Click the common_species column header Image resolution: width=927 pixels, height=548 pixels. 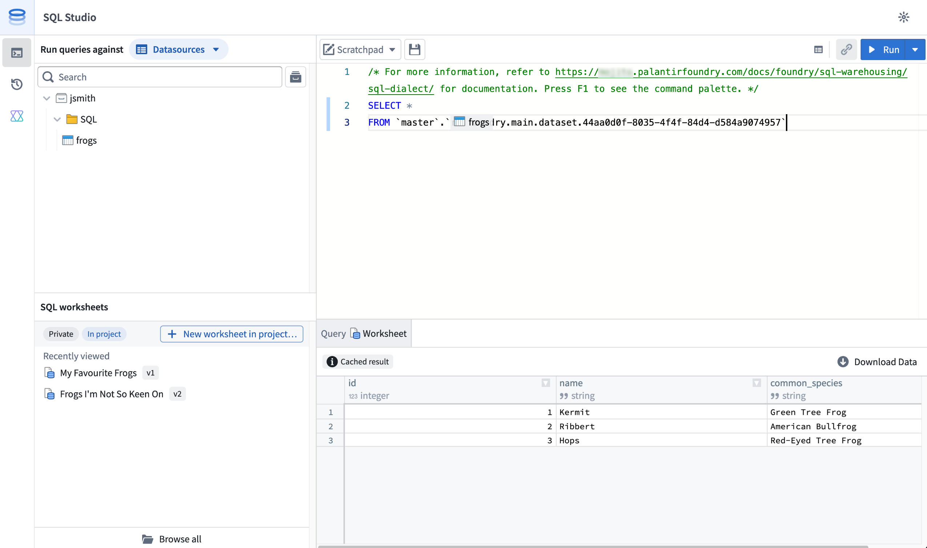(844, 389)
